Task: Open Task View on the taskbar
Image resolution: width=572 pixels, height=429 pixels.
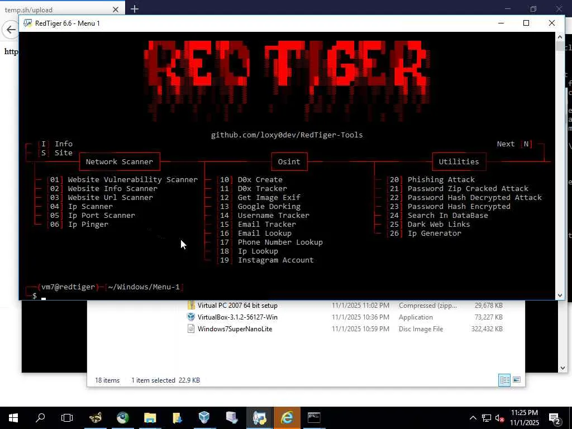Action: [67, 418]
